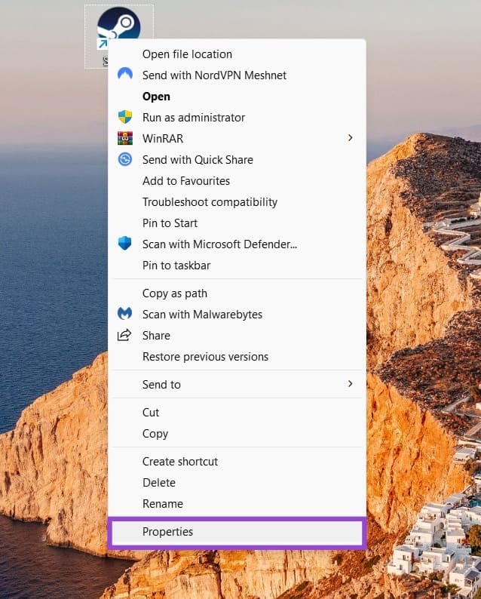Click the NordVPN Meshnet icon
481x599 pixels.
(x=125, y=75)
